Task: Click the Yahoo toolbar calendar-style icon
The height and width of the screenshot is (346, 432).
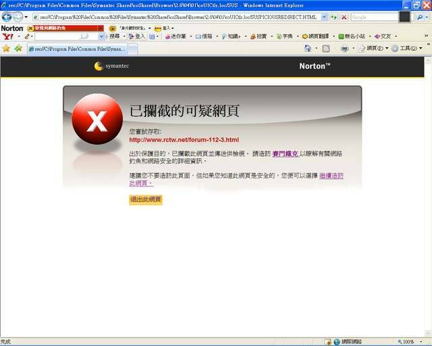Action: [152, 36]
